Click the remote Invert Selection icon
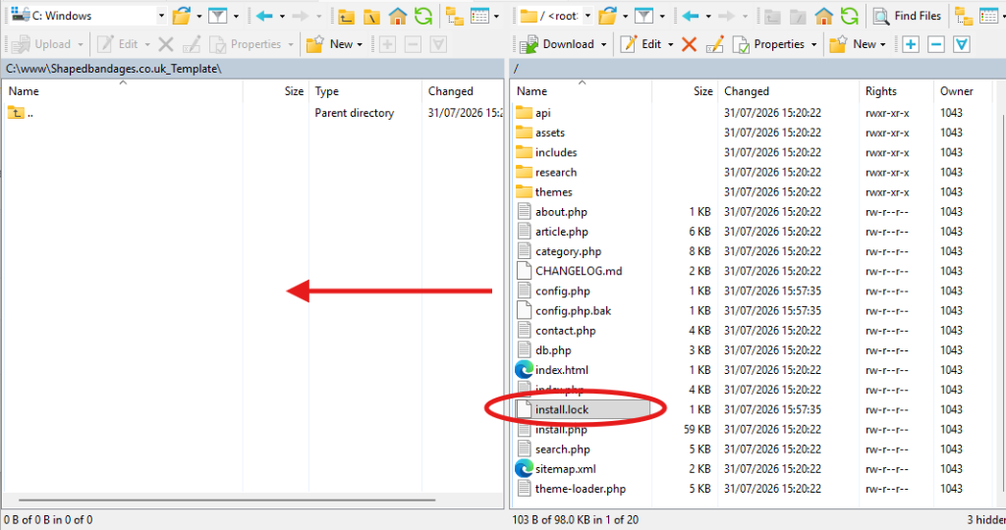The height and width of the screenshot is (530, 1006). point(962,44)
